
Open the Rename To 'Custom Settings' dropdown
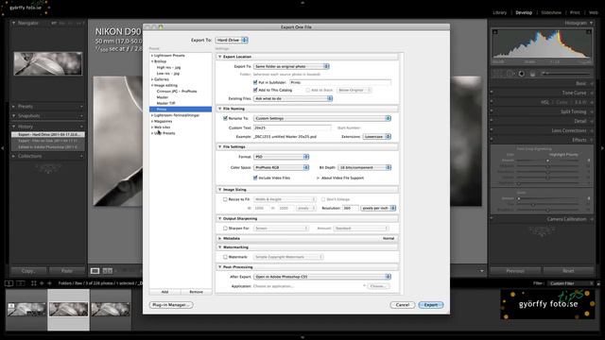click(322, 118)
